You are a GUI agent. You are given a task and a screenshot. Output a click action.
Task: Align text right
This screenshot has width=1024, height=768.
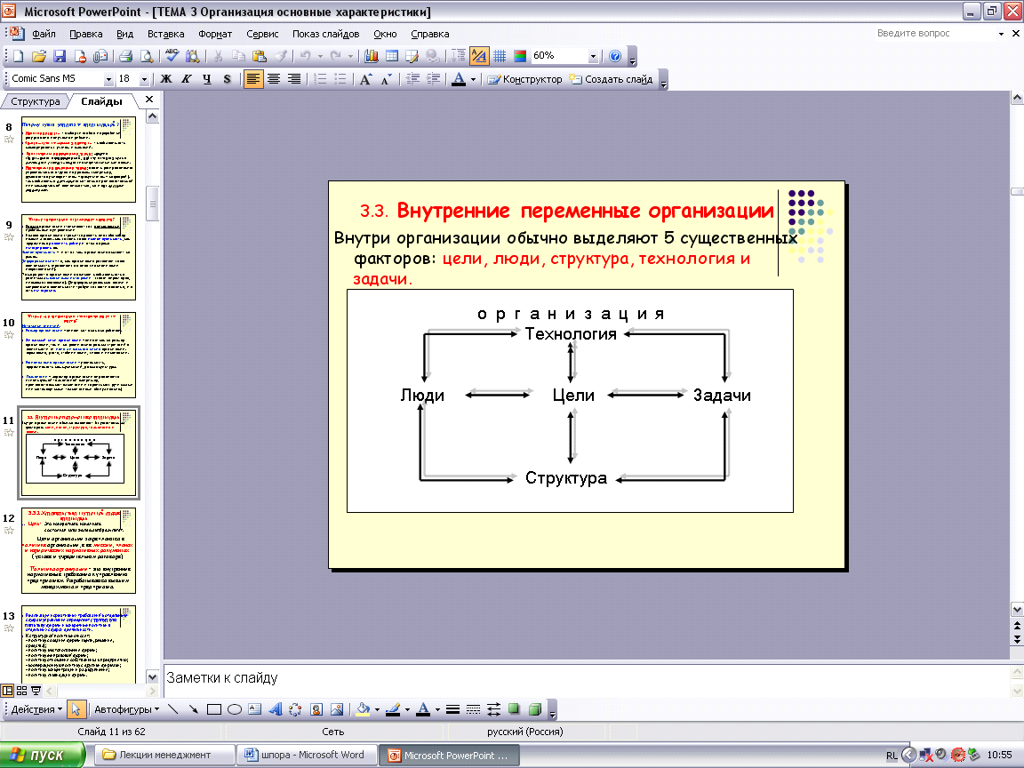point(294,79)
